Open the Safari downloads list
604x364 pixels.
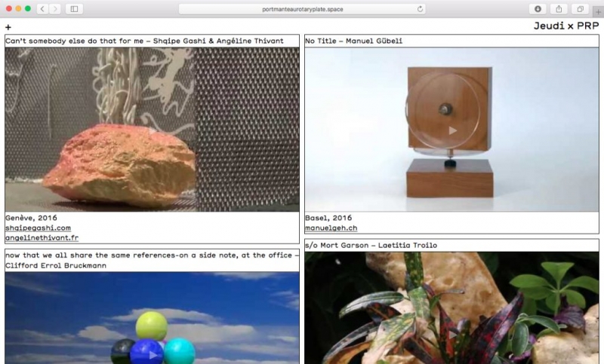pyautogui.click(x=538, y=9)
